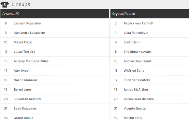Viewport: 189px width, 122px height.
Task: Open Vicente Guaita's profile
Action: point(135,108)
